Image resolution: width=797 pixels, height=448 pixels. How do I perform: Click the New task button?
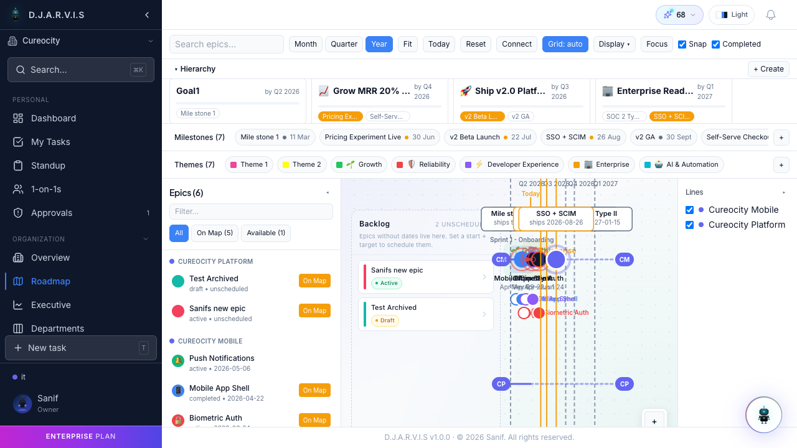81,348
